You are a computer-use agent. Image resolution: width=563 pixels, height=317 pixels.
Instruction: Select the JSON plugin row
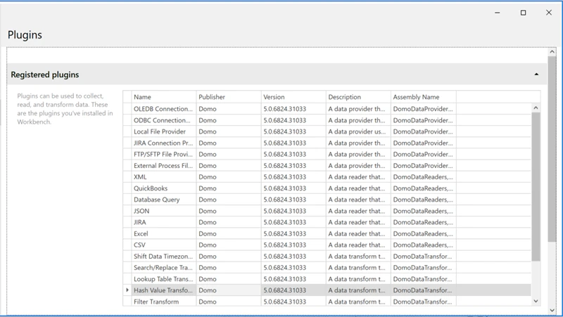tap(327, 211)
